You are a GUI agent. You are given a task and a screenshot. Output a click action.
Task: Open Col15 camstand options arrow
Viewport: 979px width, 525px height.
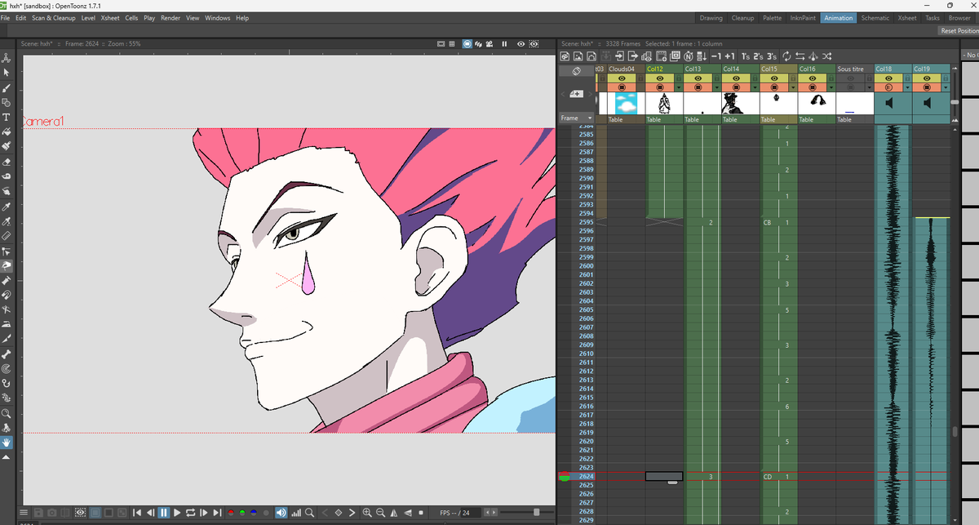[794, 87]
